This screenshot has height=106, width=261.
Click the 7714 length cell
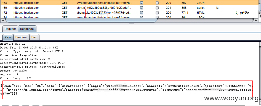click(x=185, y=13)
